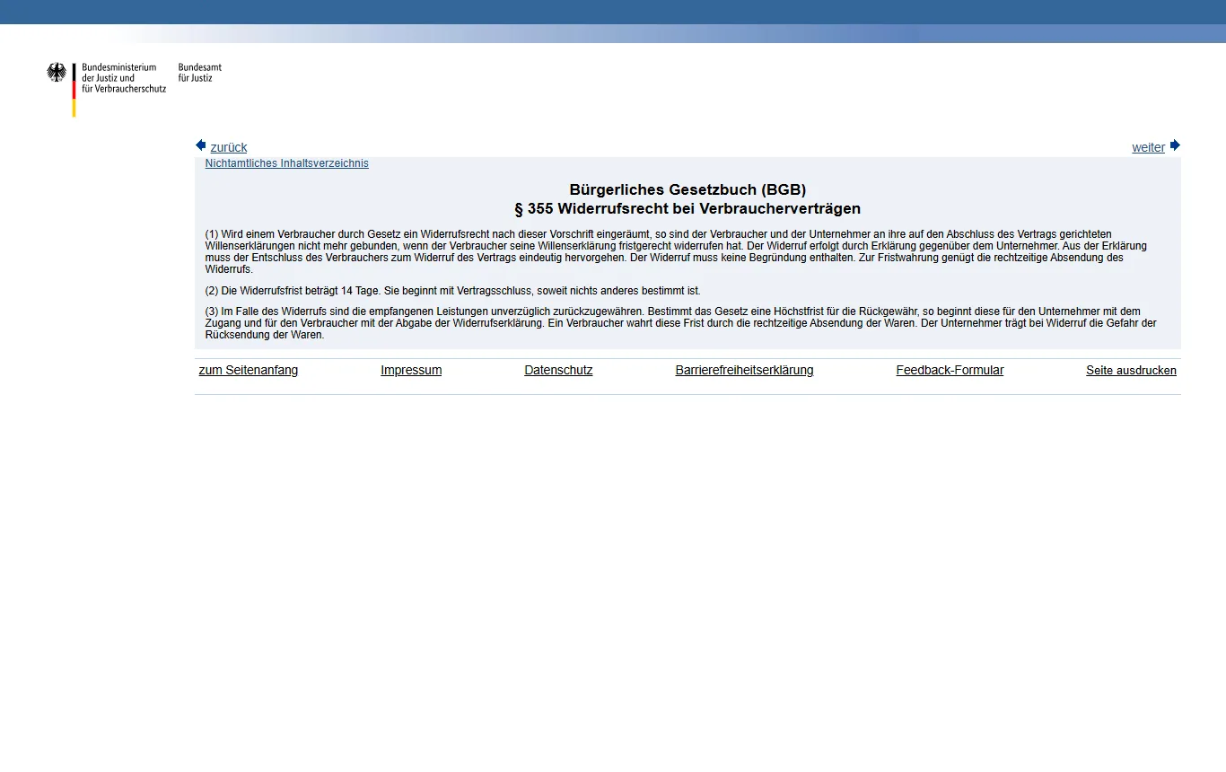Click the § 355 Widerrufsrecht heading

click(687, 209)
